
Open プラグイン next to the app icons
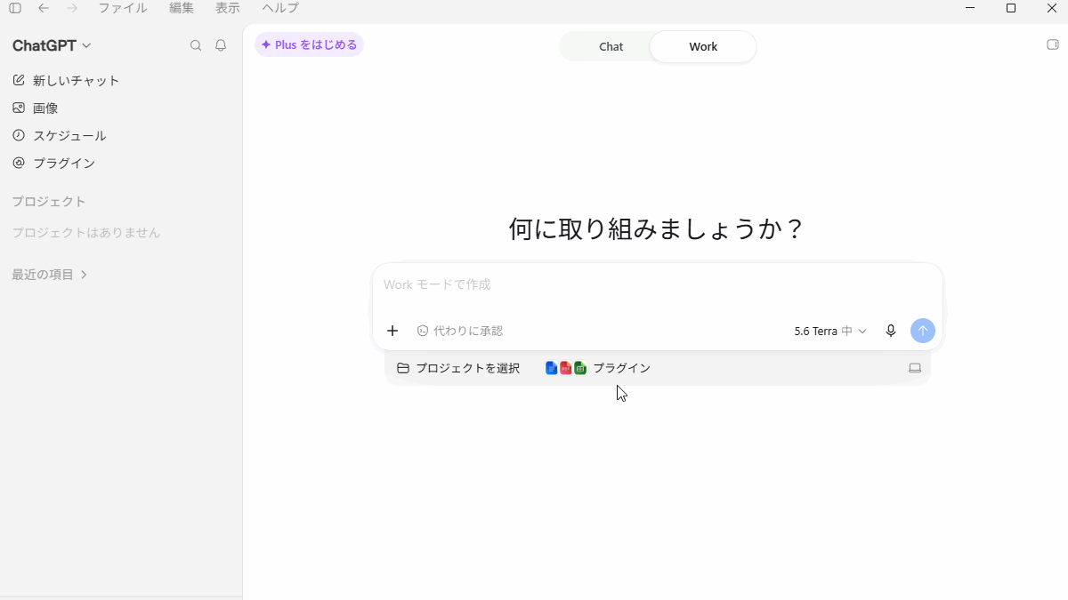tap(622, 368)
